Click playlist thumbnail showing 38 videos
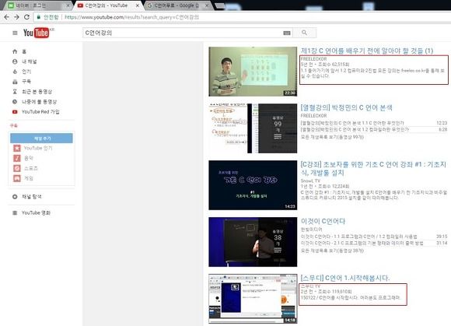This screenshot has width=451, height=326. pyautogui.click(x=253, y=242)
